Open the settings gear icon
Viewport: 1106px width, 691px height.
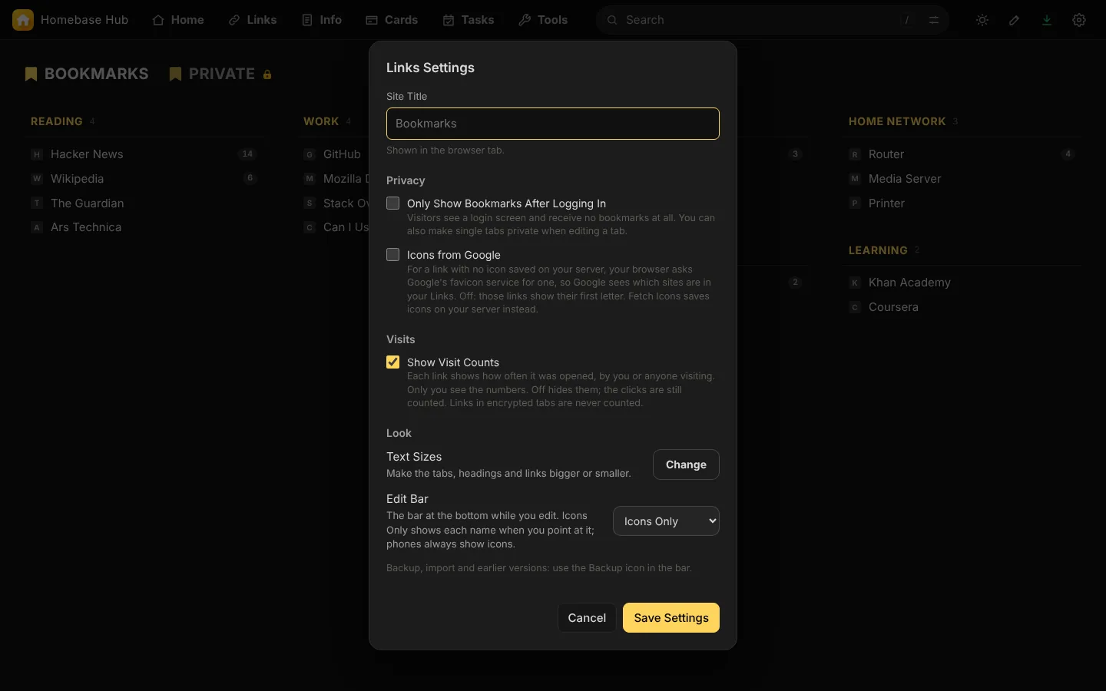(1079, 20)
